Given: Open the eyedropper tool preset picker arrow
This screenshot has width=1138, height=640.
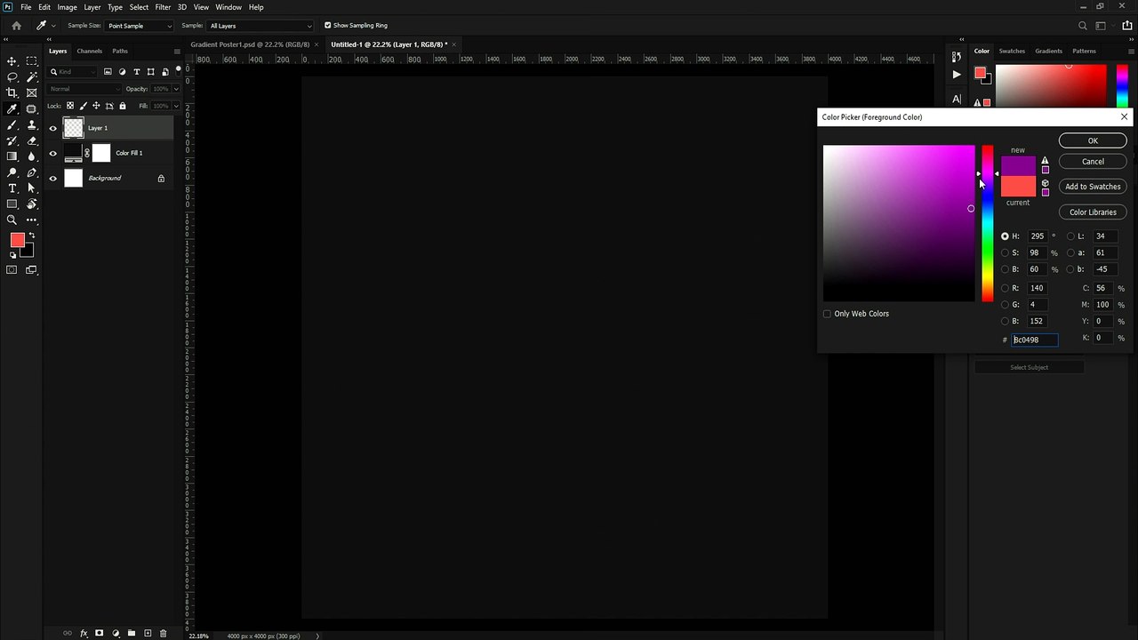Looking at the screenshot, I should tap(54, 26).
